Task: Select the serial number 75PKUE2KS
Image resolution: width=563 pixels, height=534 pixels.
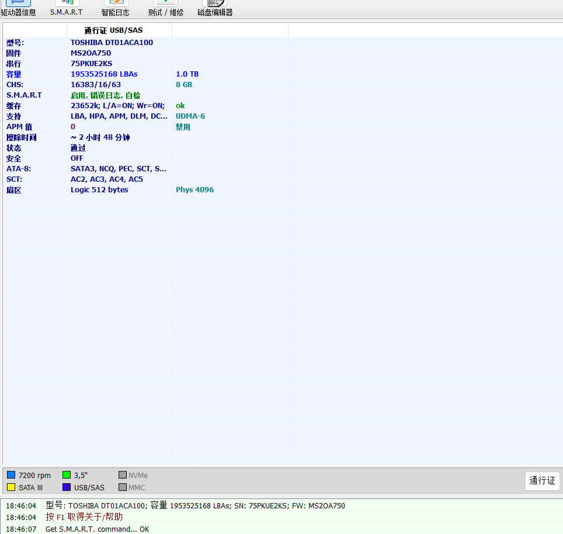Action: tap(92, 64)
